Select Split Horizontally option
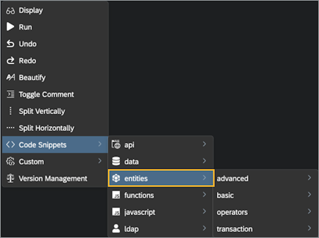Screen dimensions: 319x238 (55, 128)
